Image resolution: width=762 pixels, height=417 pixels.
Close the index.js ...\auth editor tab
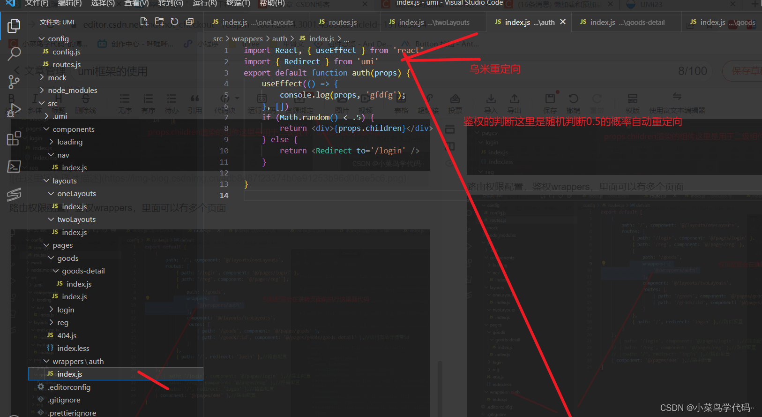(x=563, y=22)
